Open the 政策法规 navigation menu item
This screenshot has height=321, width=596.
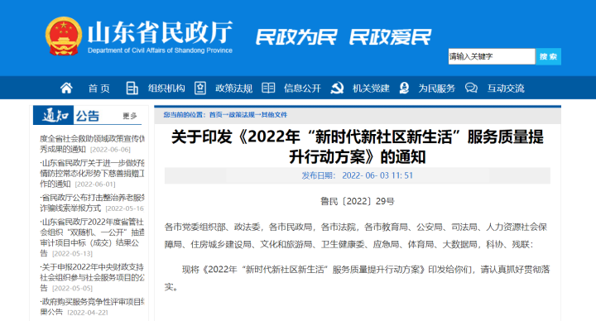coord(233,89)
